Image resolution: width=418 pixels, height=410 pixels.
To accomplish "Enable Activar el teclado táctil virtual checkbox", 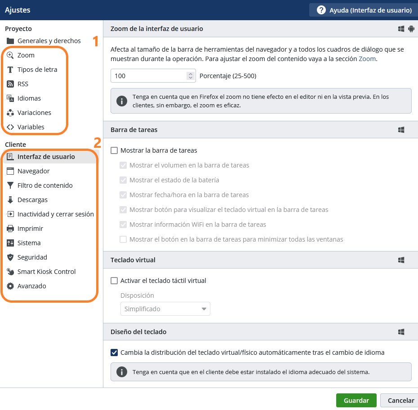I will coord(114,281).
